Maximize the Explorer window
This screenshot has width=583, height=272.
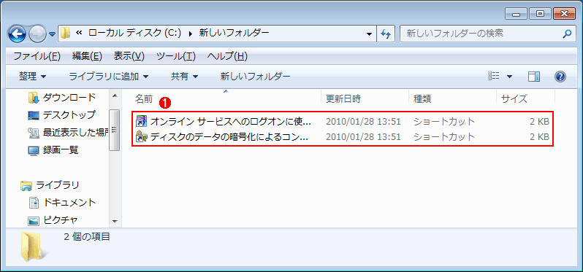(x=539, y=14)
